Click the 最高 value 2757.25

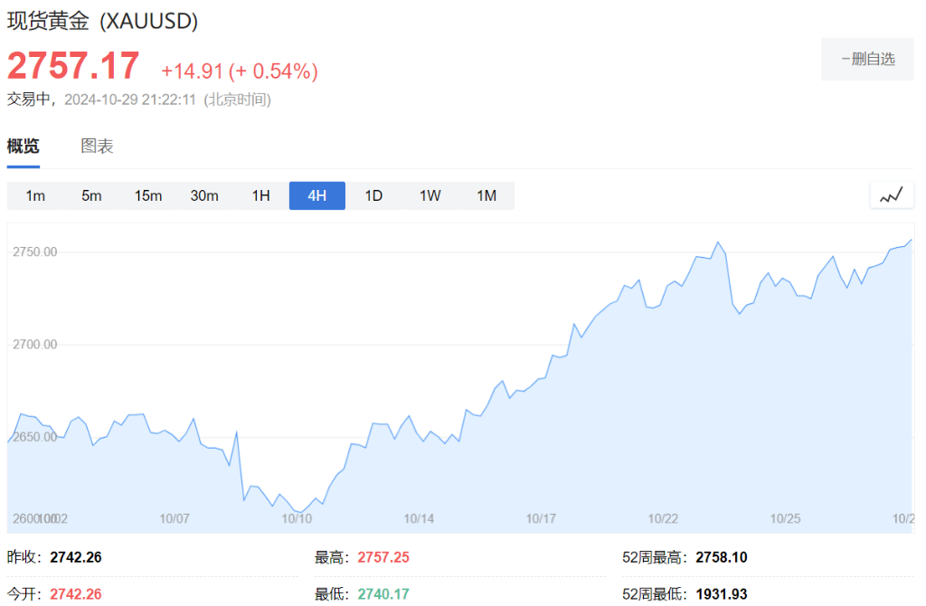[x=383, y=557]
